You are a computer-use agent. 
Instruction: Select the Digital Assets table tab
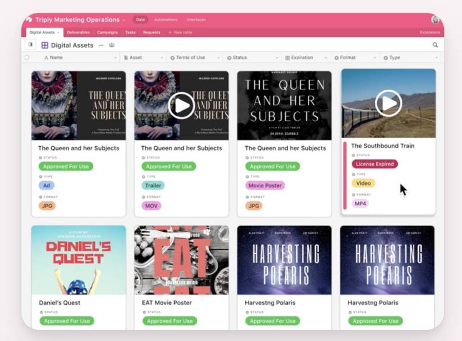coord(44,32)
